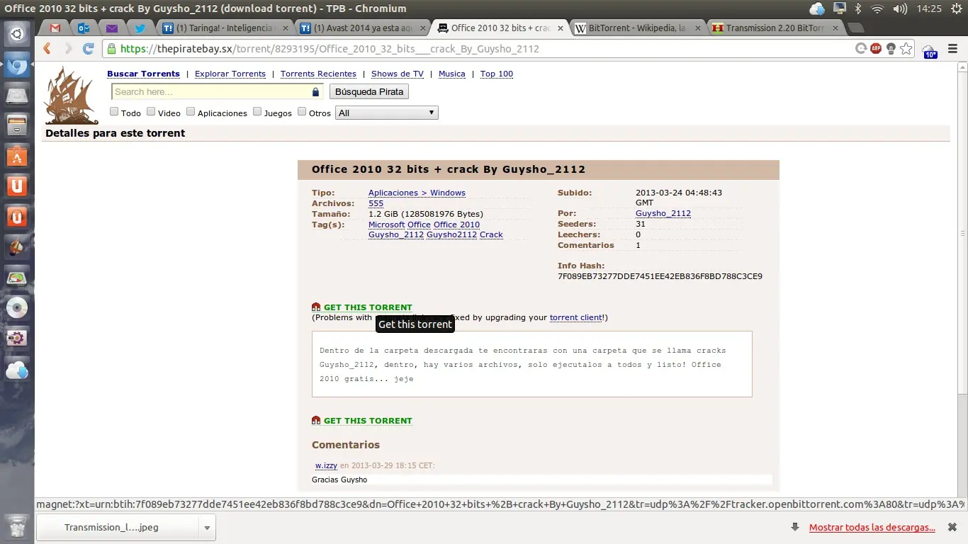The height and width of the screenshot is (544, 968).
Task: Open a new tab with the blank tab button
Action: point(856,28)
